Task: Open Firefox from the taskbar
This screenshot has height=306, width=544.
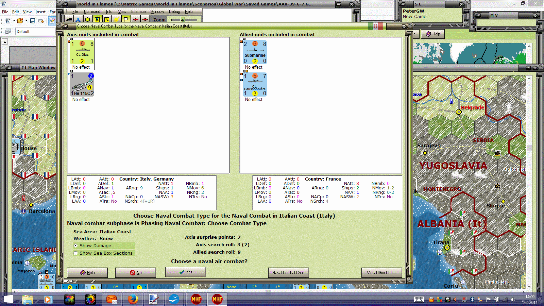Action: coord(133,299)
